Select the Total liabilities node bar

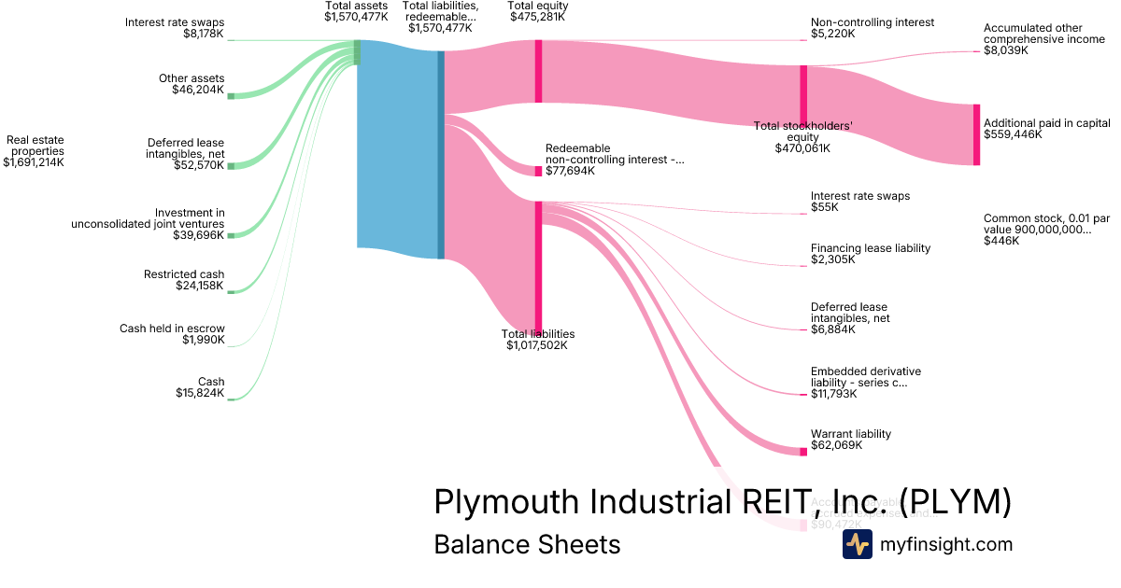tap(538, 266)
